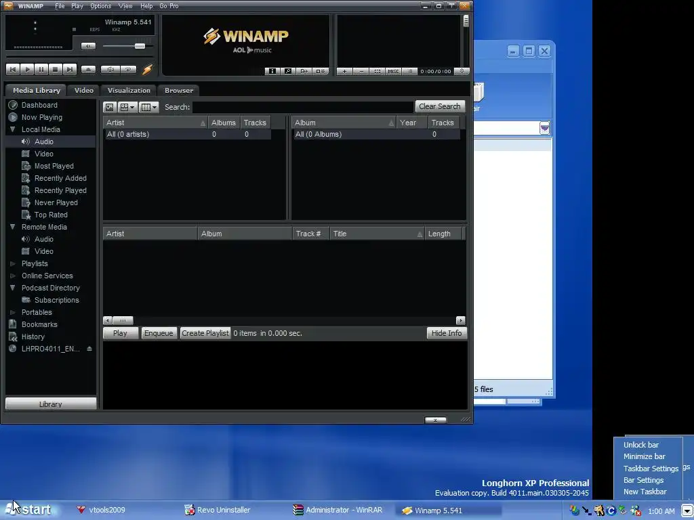694x520 pixels.
Task: Start playback with the Play button
Action: tap(27, 70)
